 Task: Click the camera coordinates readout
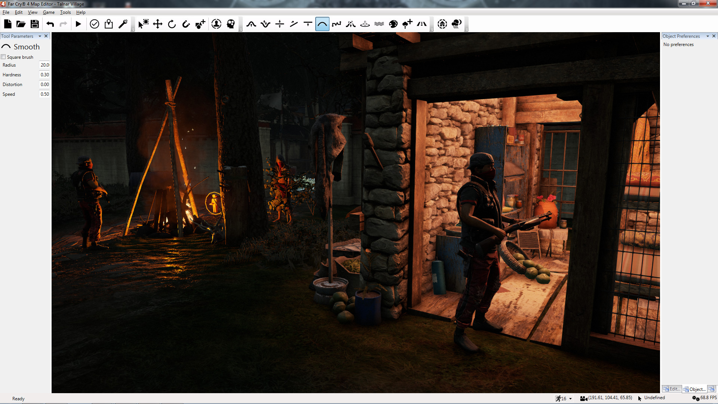coord(610,398)
